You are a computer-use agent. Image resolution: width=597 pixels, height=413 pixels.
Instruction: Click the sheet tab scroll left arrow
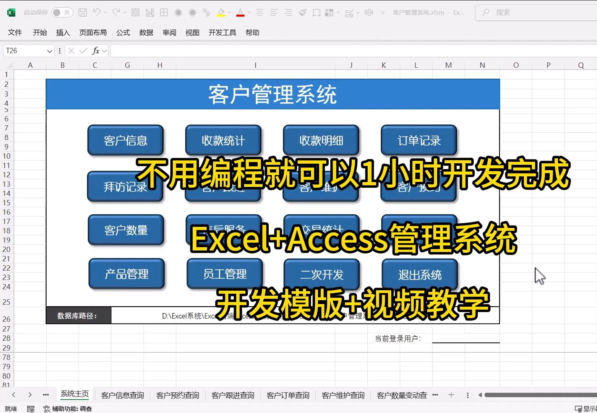click(13, 395)
